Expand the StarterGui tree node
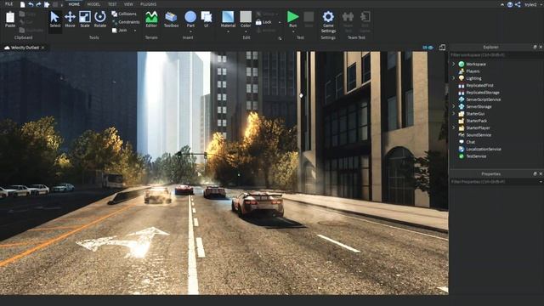 coord(453,114)
